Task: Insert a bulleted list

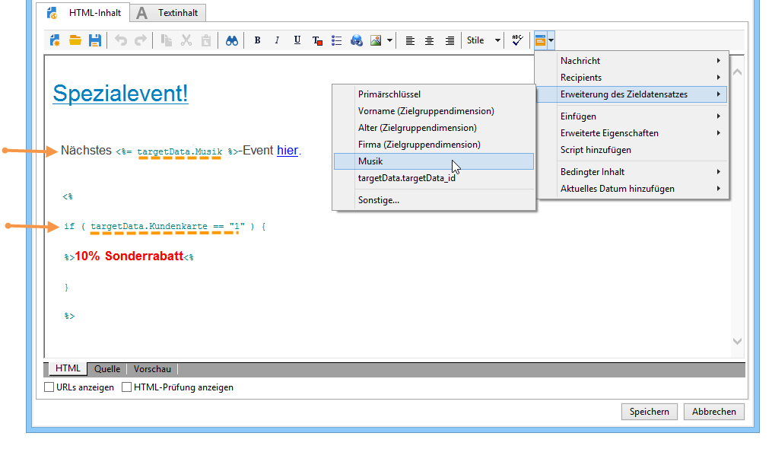Action: 337,40
